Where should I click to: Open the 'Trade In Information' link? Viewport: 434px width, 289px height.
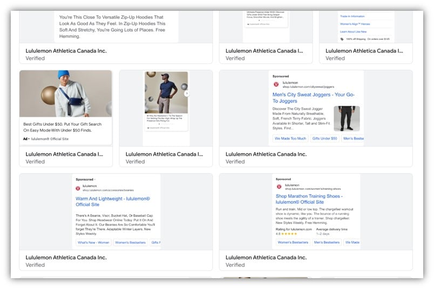[352, 16]
